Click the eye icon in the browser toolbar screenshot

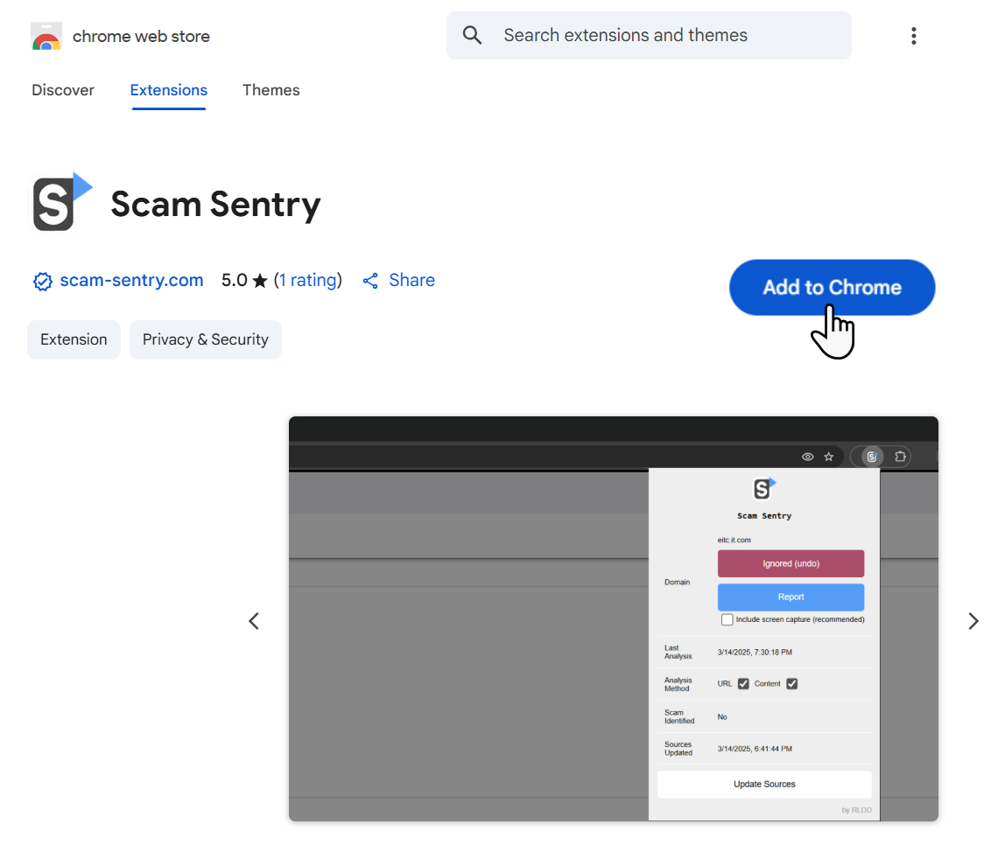(x=807, y=456)
